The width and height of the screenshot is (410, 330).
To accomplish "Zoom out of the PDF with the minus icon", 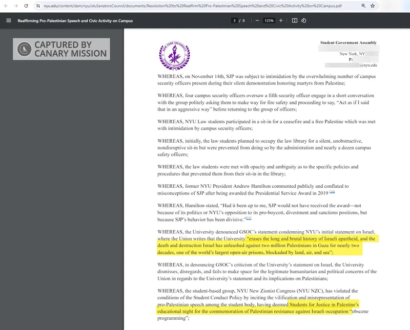I will tap(257, 21).
